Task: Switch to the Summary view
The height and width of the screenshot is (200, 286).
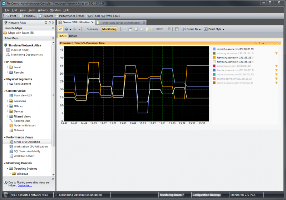Action: tap(93, 29)
